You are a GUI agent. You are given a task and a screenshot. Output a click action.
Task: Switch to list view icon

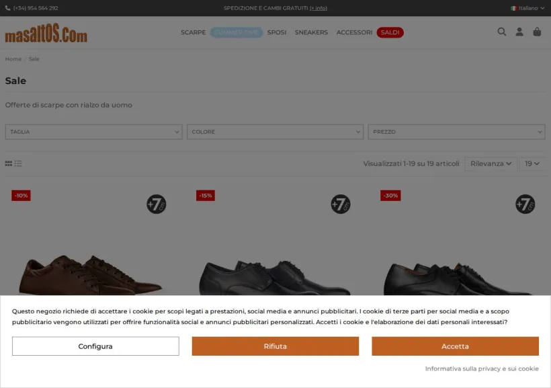click(18, 163)
